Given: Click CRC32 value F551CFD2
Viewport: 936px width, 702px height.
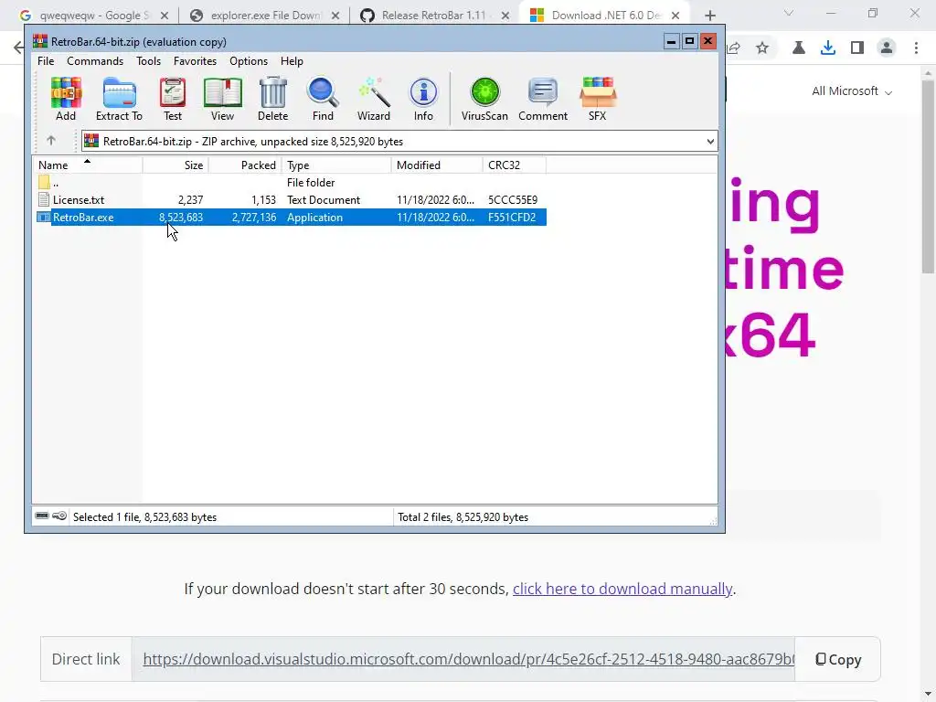Looking at the screenshot, I should (512, 218).
